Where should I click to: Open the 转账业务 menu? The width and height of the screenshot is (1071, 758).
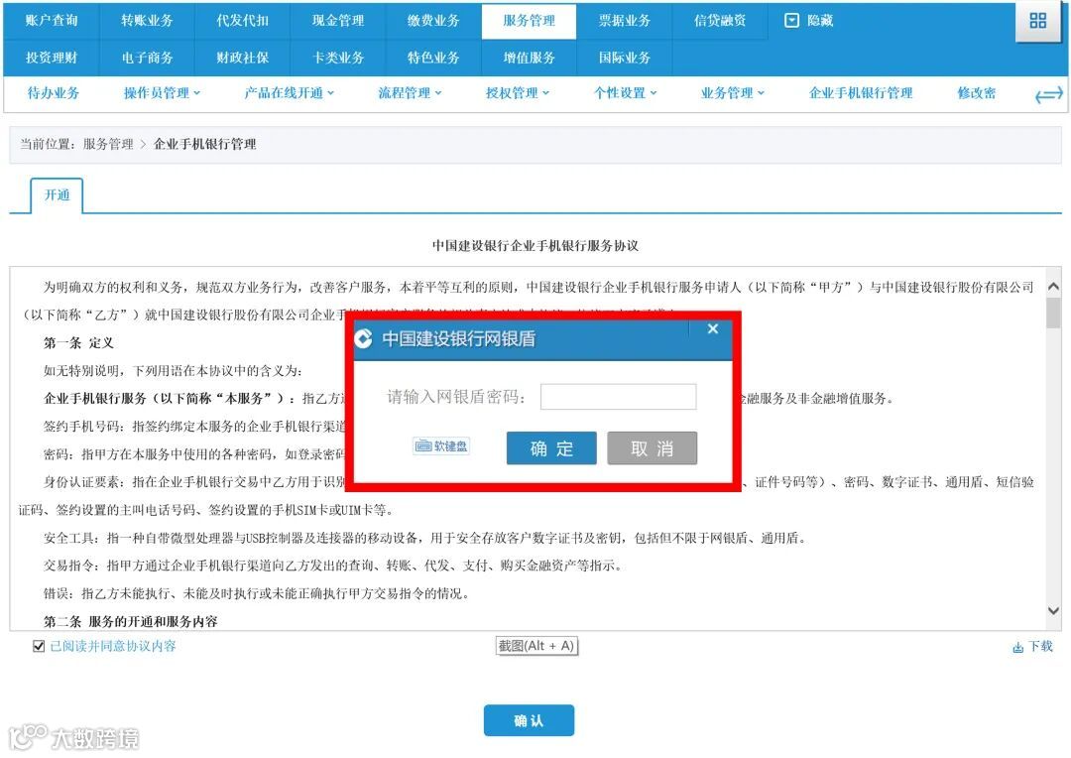click(147, 21)
